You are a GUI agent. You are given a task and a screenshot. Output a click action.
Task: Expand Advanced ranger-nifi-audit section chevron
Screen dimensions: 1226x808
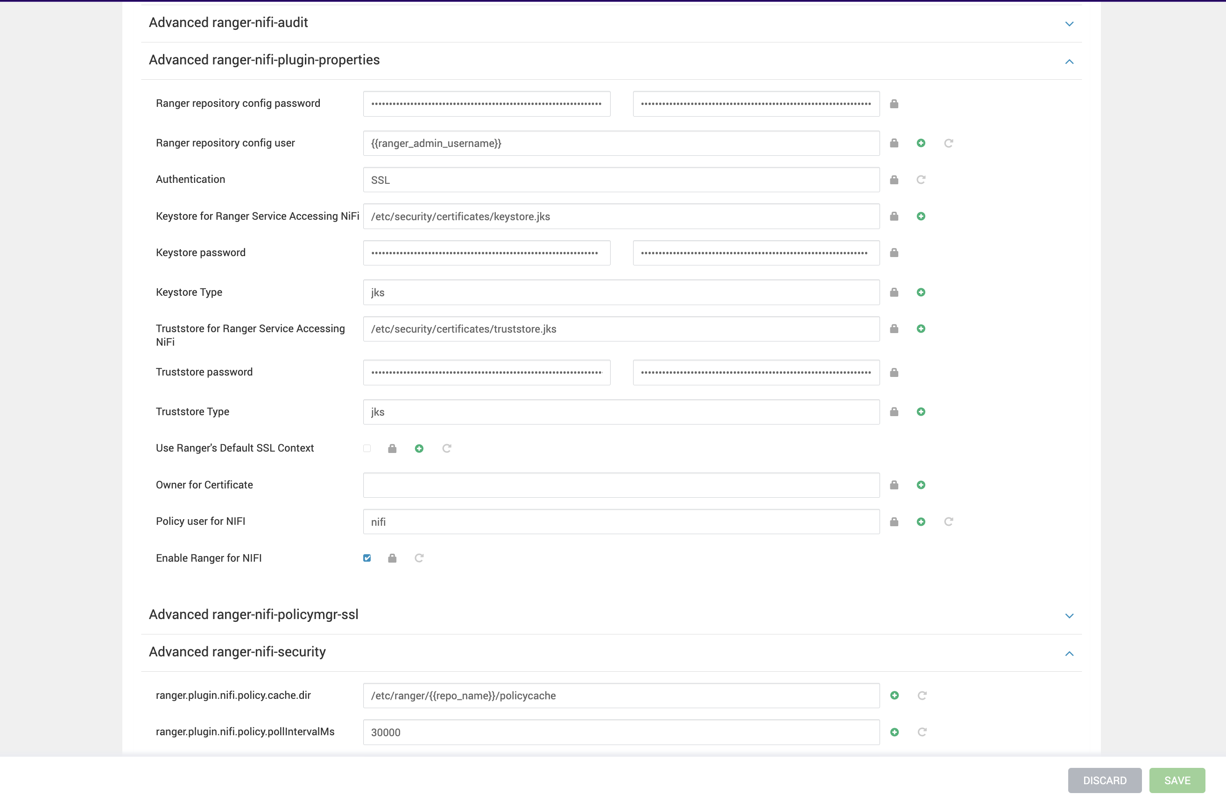pyautogui.click(x=1069, y=24)
